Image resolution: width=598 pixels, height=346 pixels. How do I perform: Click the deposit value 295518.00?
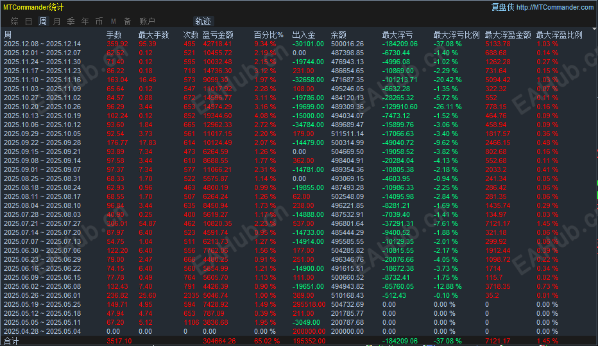pos(309,304)
